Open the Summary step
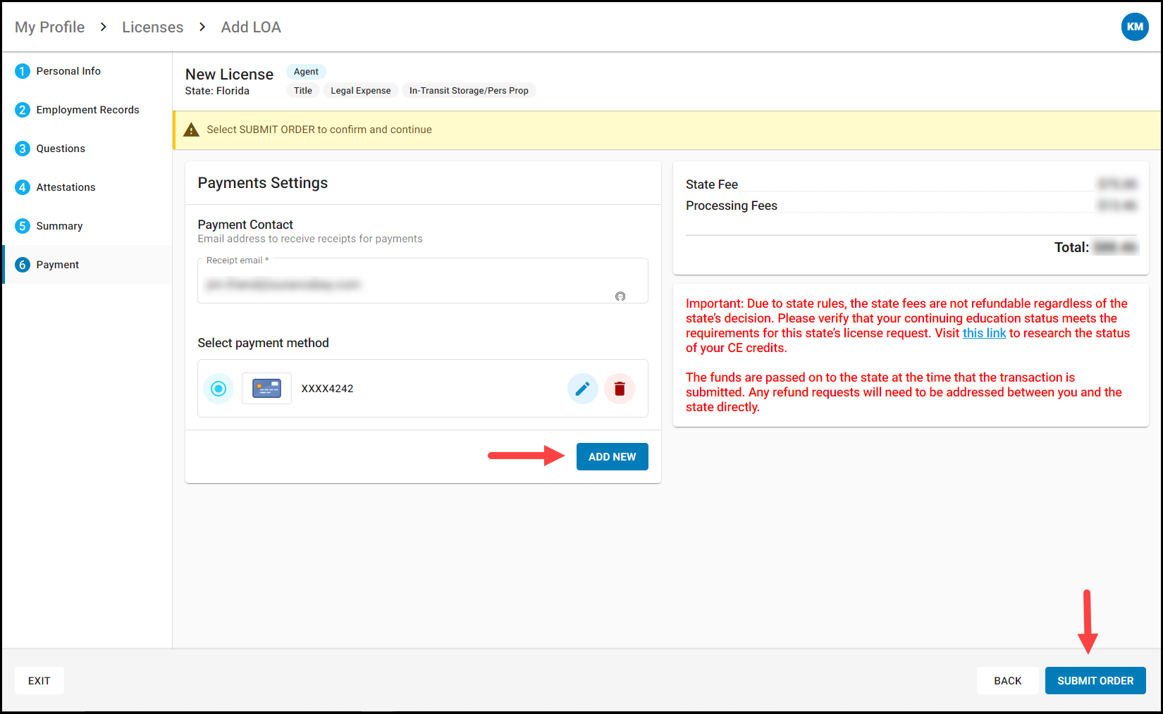The width and height of the screenshot is (1163, 714). [x=87, y=226]
